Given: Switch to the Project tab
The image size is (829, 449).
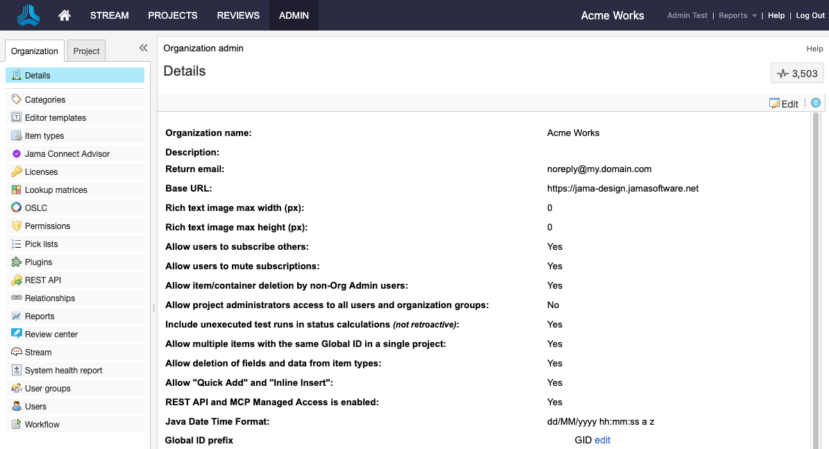Looking at the screenshot, I should [86, 51].
